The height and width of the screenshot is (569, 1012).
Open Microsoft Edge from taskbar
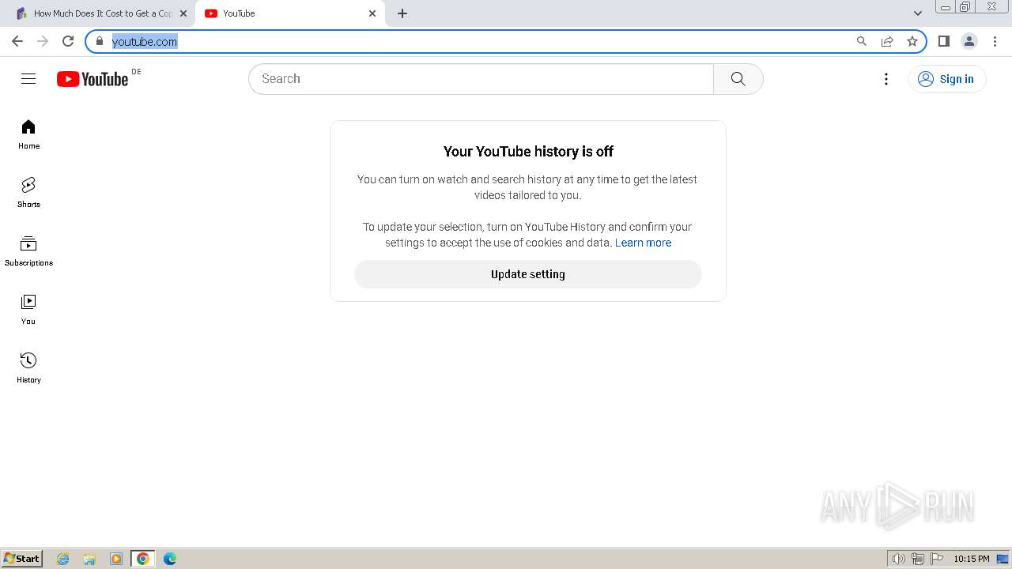pyautogui.click(x=169, y=559)
